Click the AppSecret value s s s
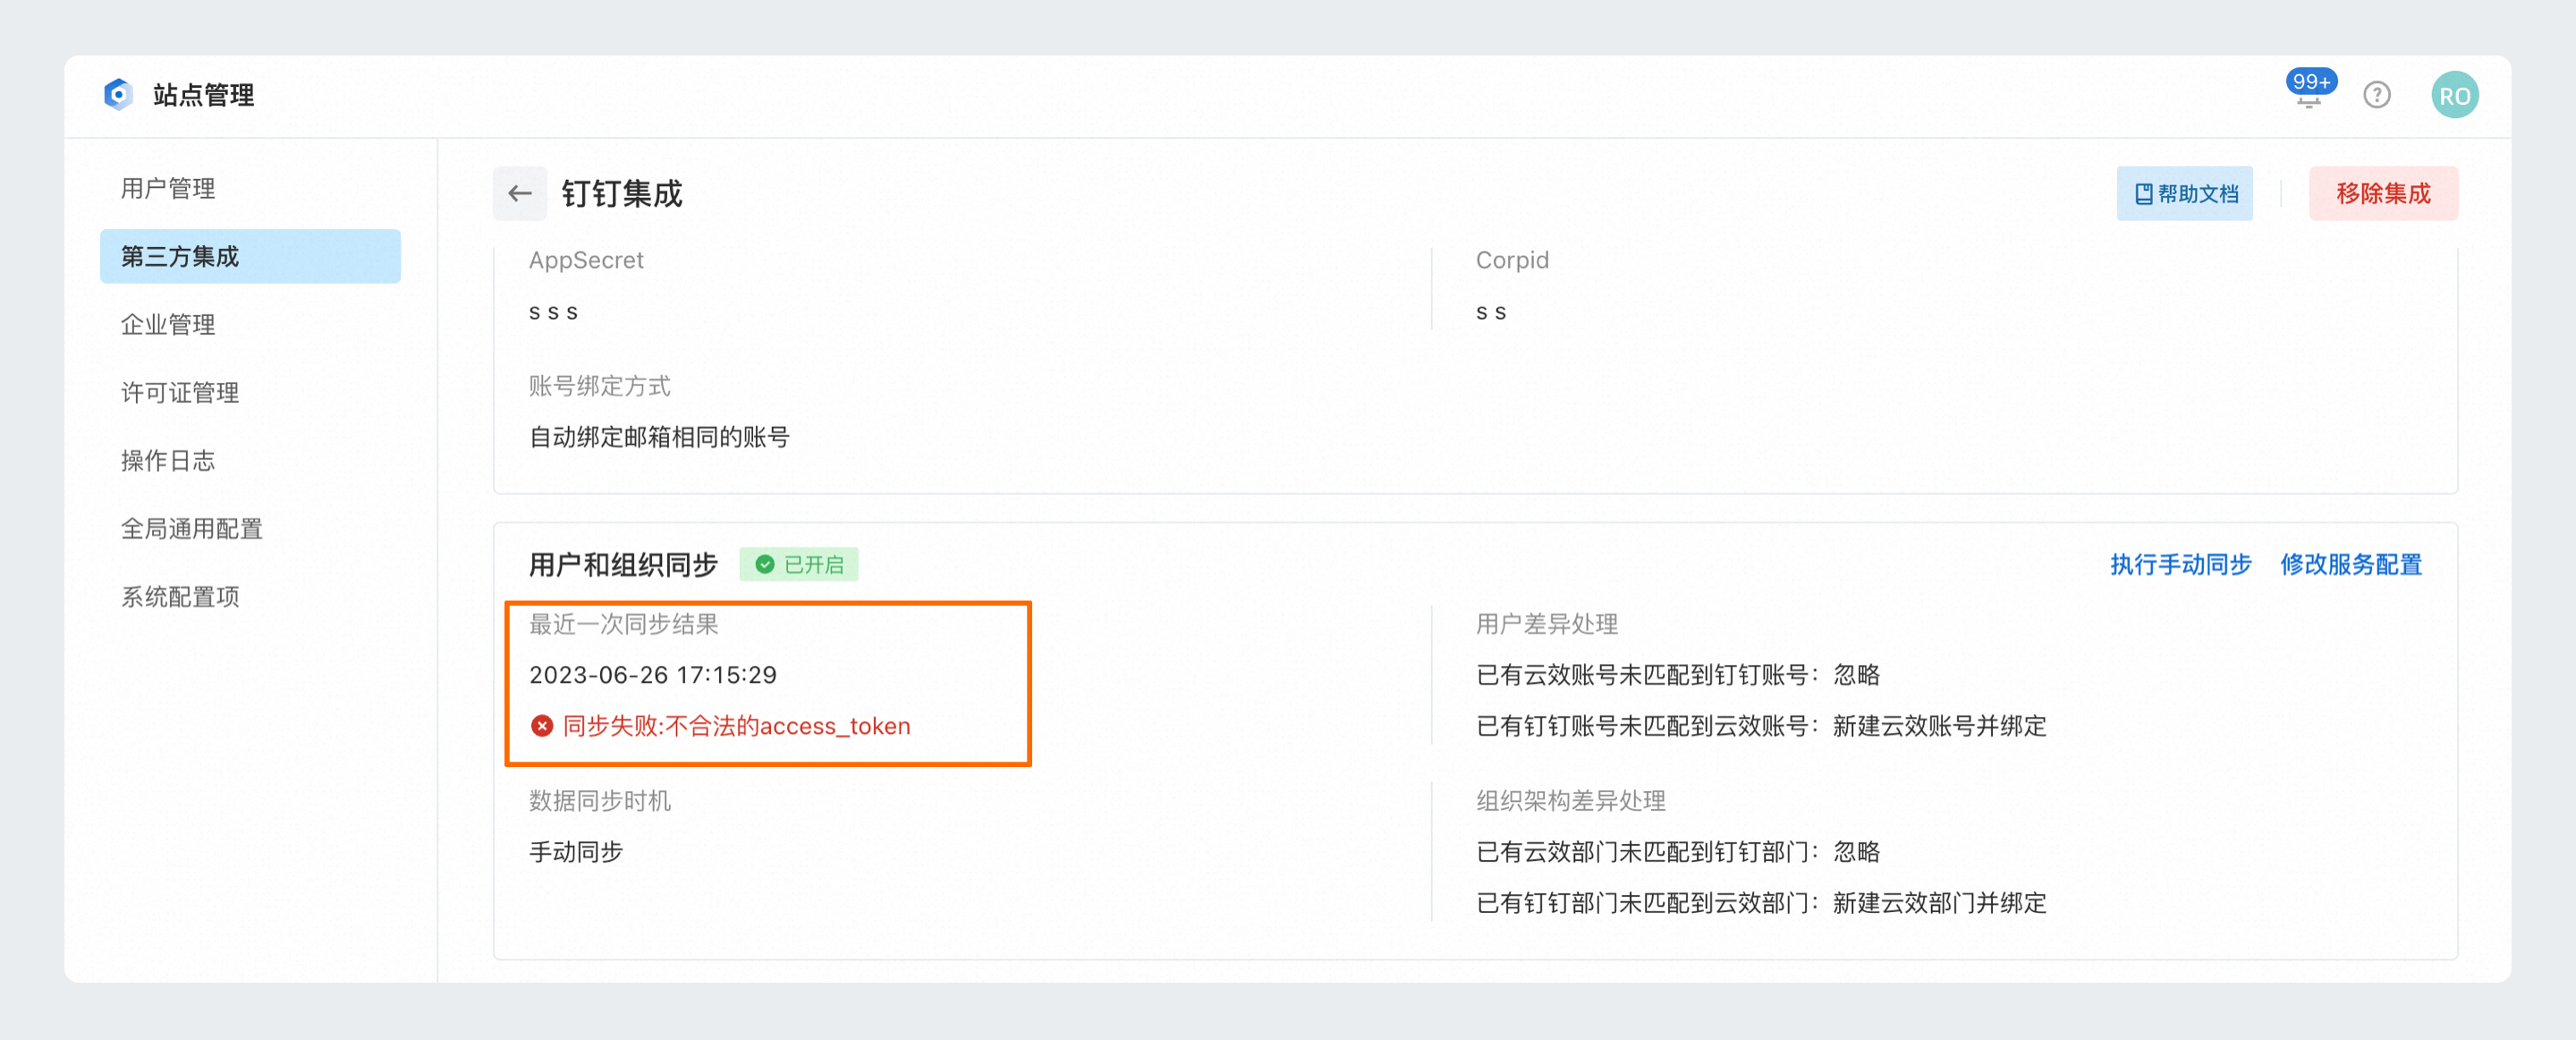Screen dimensions: 2576x1040 (x=553, y=312)
